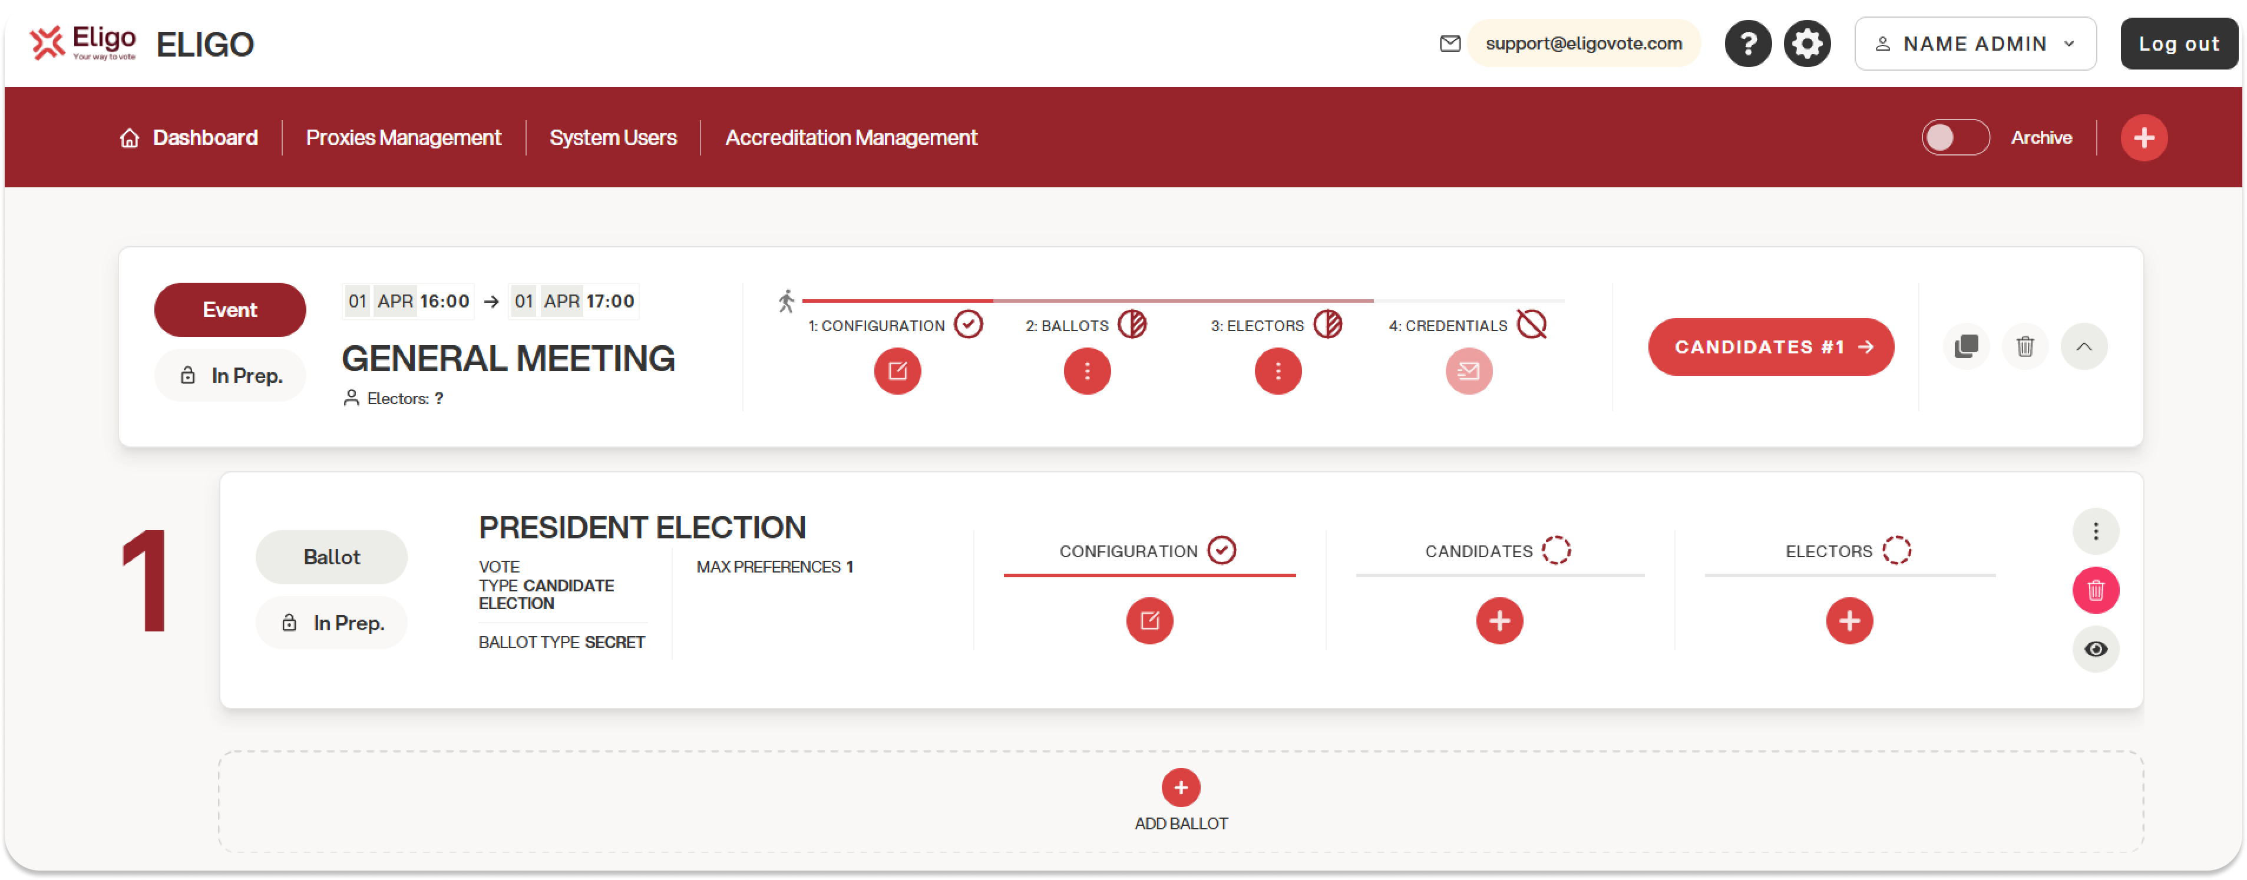Screen dimensions: 2247x880
Task: Duplicate the General Meeting event
Action: pos(1966,347)
